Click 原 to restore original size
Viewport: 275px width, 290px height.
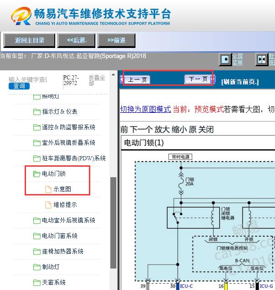click(192, 129)
